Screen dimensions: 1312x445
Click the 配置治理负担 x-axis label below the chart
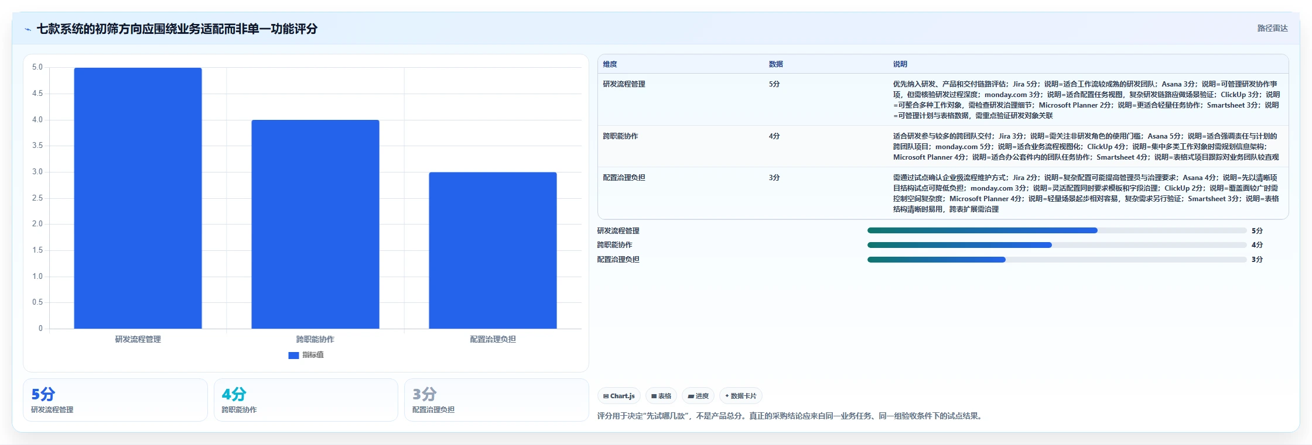click(493, 339)
